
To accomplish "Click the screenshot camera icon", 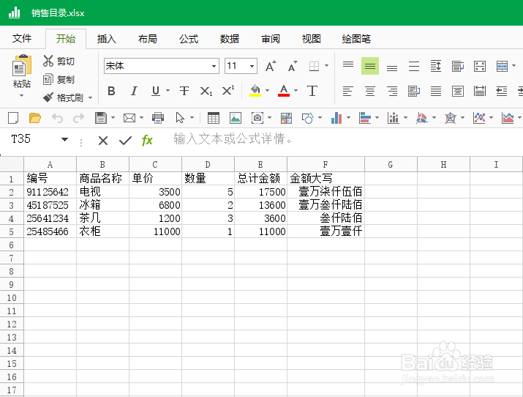I will click(x=257, y=118).
